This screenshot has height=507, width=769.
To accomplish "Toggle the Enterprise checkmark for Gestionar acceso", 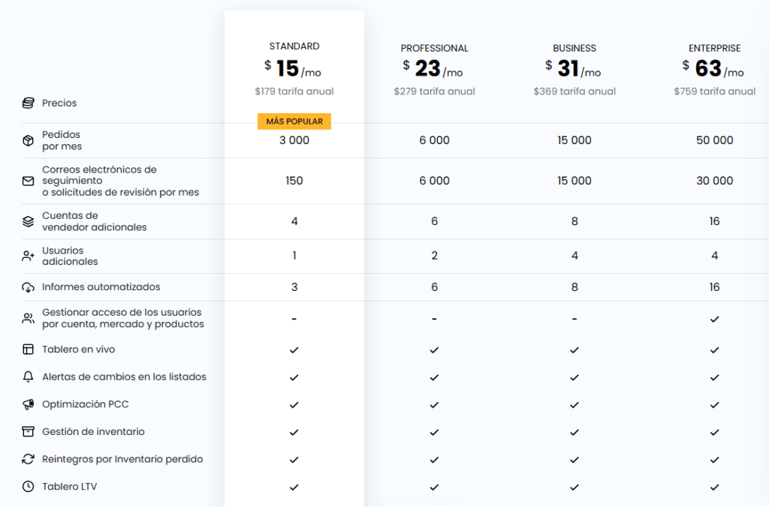I will pos(714,317).
